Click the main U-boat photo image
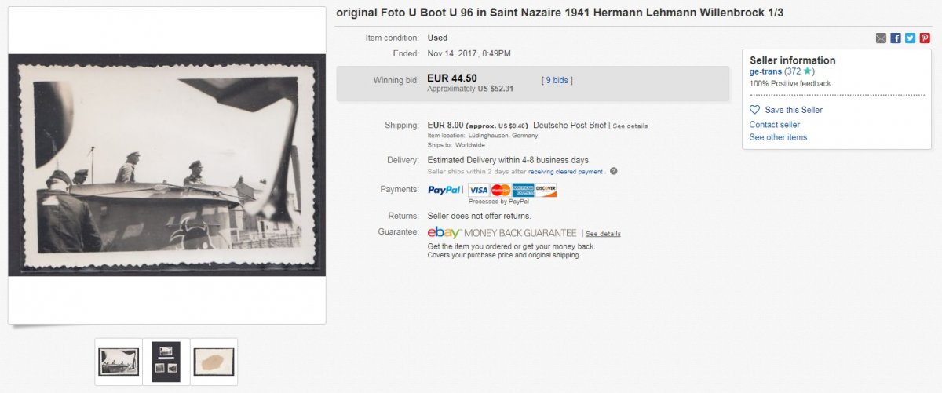The width and height of the screenshot is (942, 393). 166,165
